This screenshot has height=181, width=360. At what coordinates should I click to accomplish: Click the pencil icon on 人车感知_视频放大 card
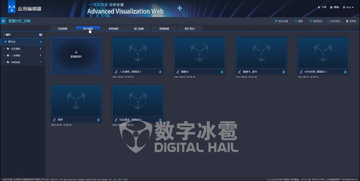tap(116, 72)
